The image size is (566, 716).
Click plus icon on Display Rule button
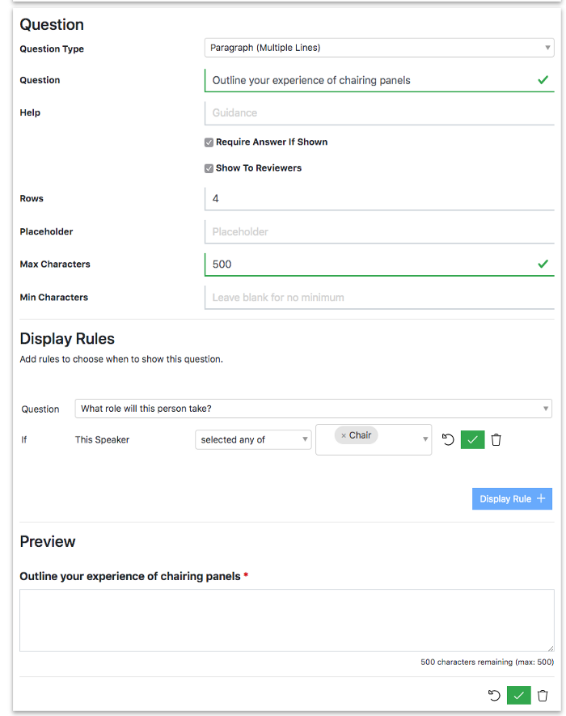point(541,498)
